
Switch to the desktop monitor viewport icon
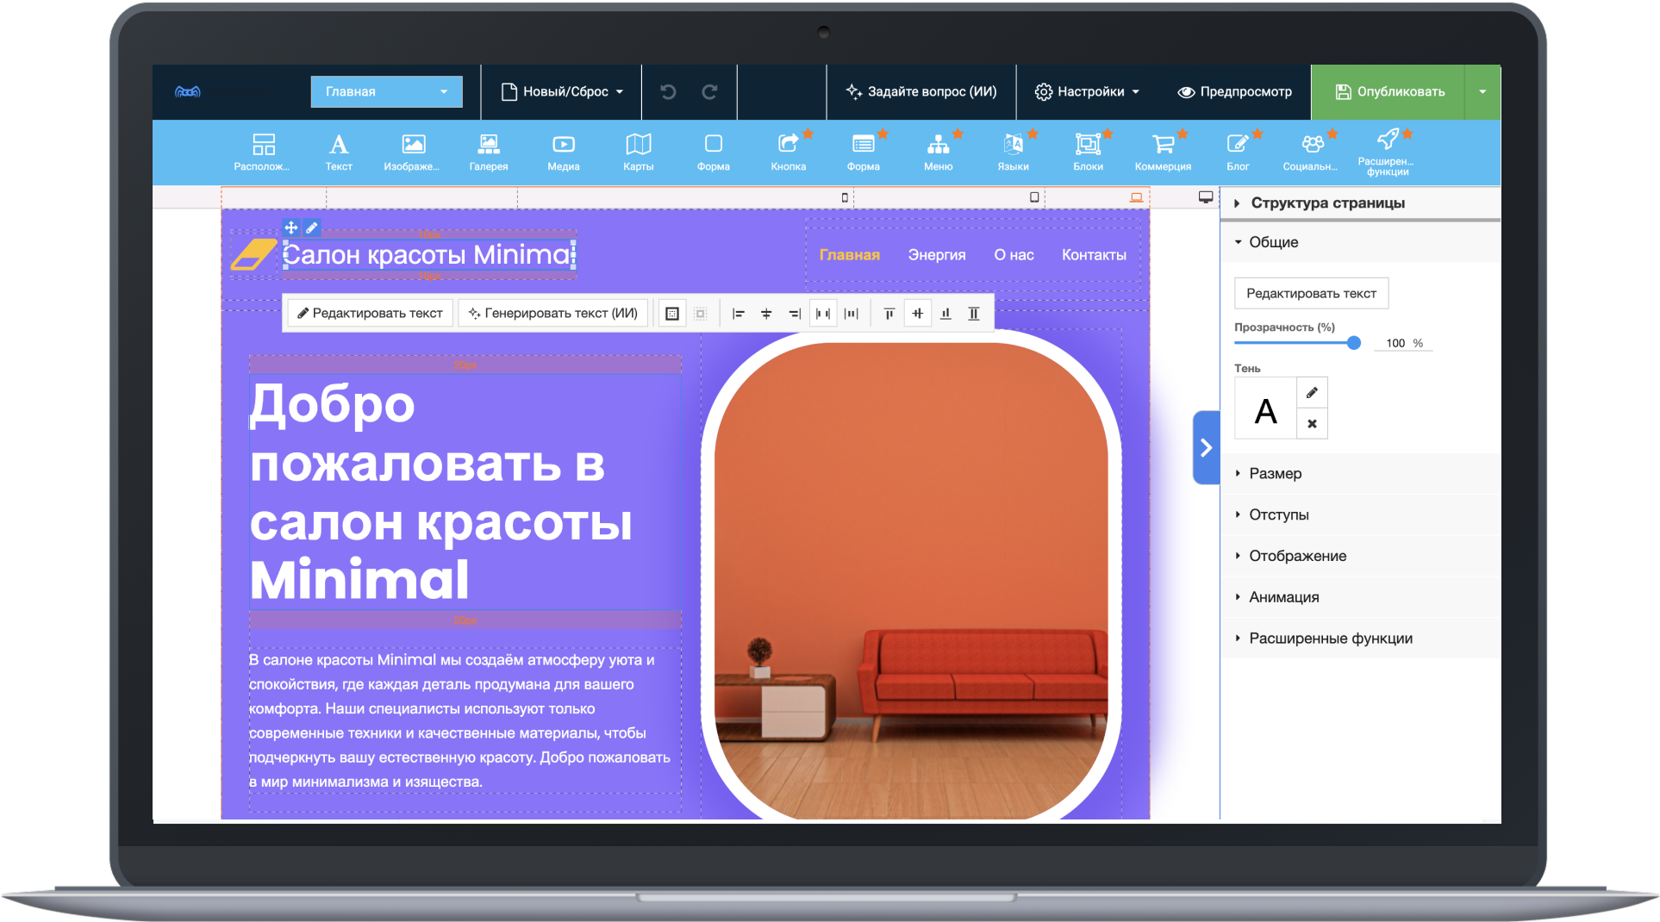pyautogui.click(x=1206, y=197)
